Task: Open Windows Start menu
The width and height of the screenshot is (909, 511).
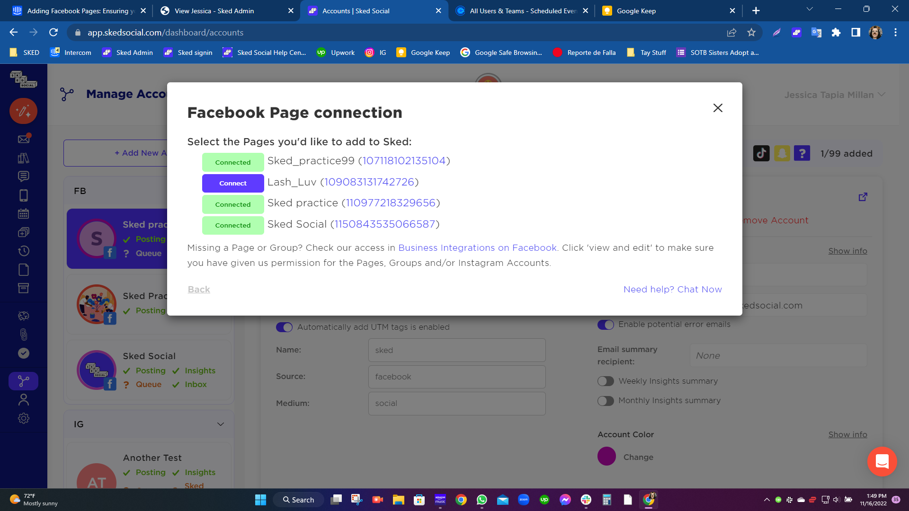Action: click(x=260, y=500)
